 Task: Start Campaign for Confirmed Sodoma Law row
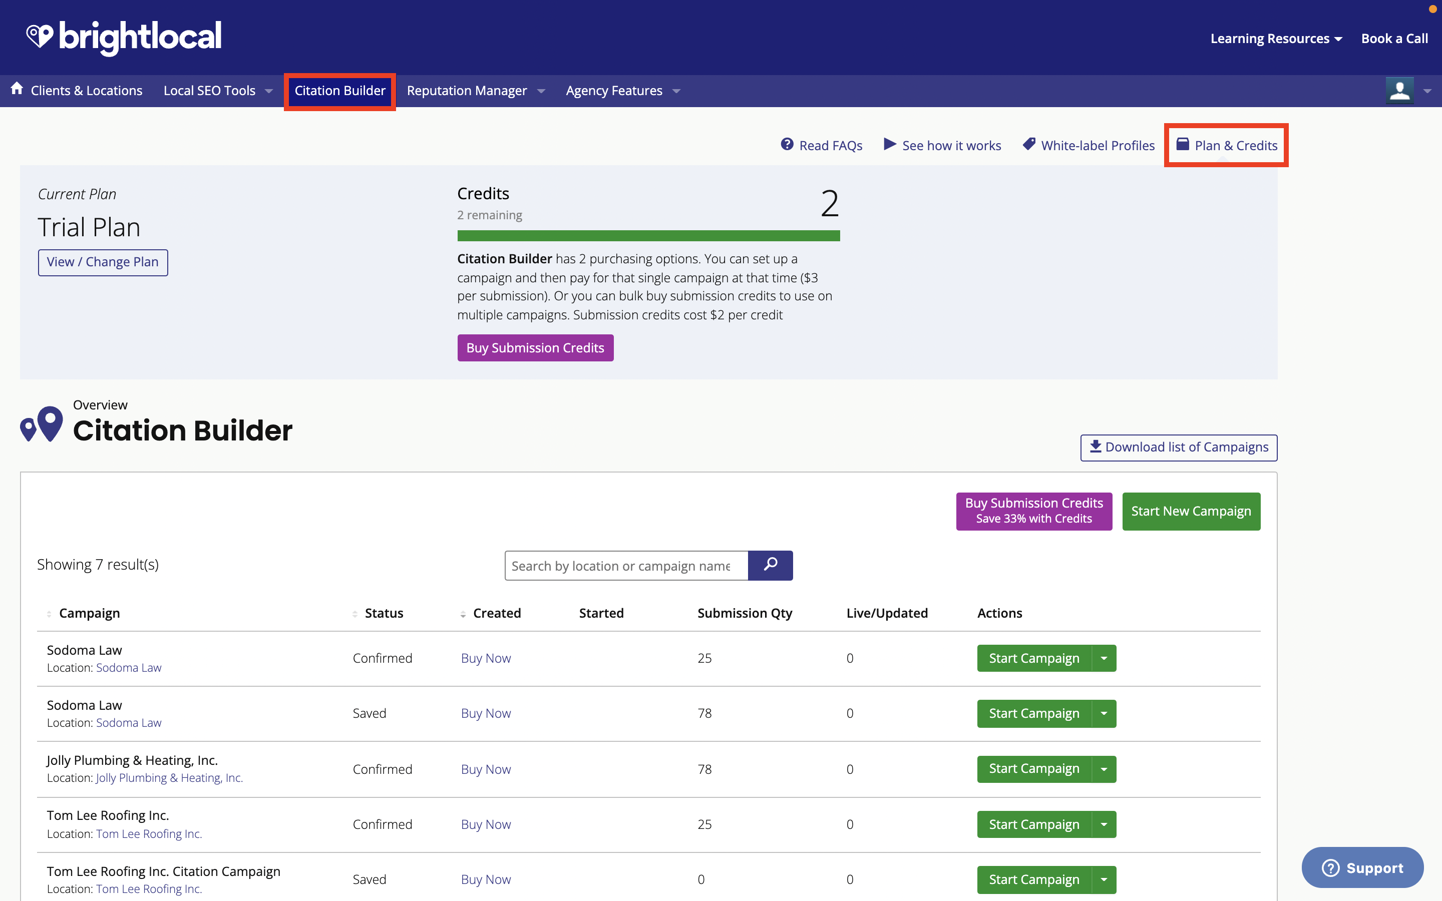[1034, 658]
